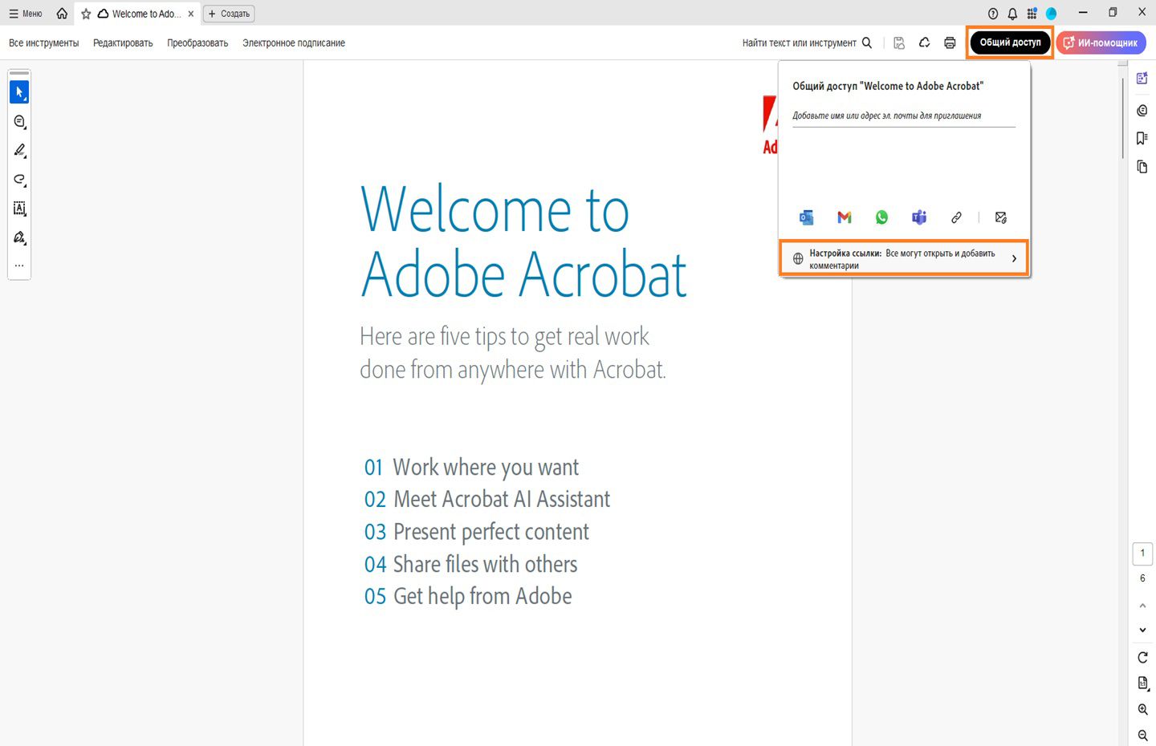Open the notifications bell icon

pos(1012,14)
